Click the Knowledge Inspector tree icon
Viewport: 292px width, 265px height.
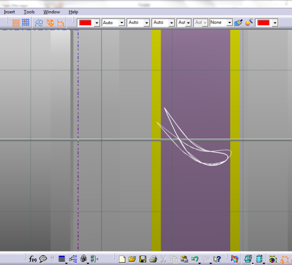(x=73, y=259)
